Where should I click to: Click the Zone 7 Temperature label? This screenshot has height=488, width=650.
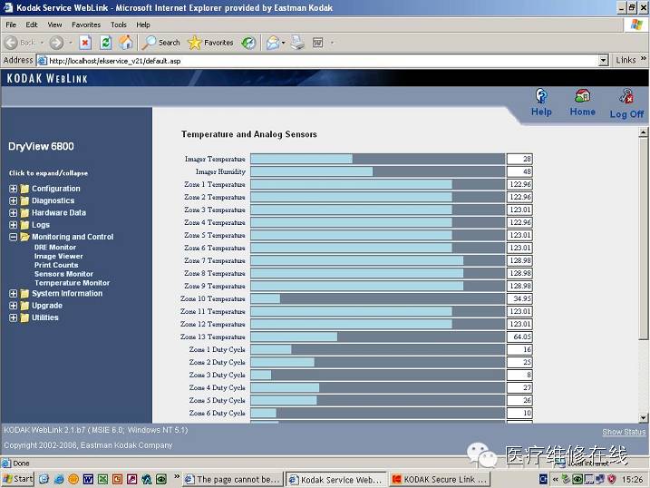214,260
